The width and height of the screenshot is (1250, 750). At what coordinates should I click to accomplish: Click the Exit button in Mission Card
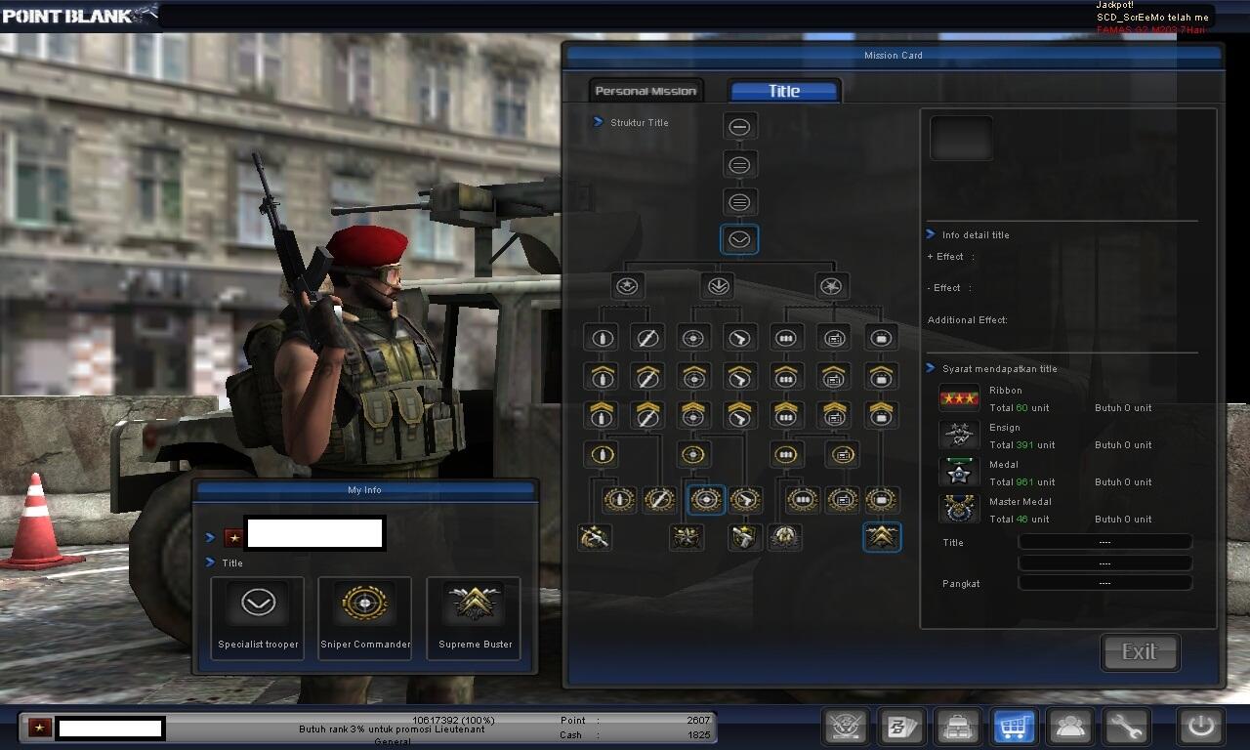coord(1140,652)
